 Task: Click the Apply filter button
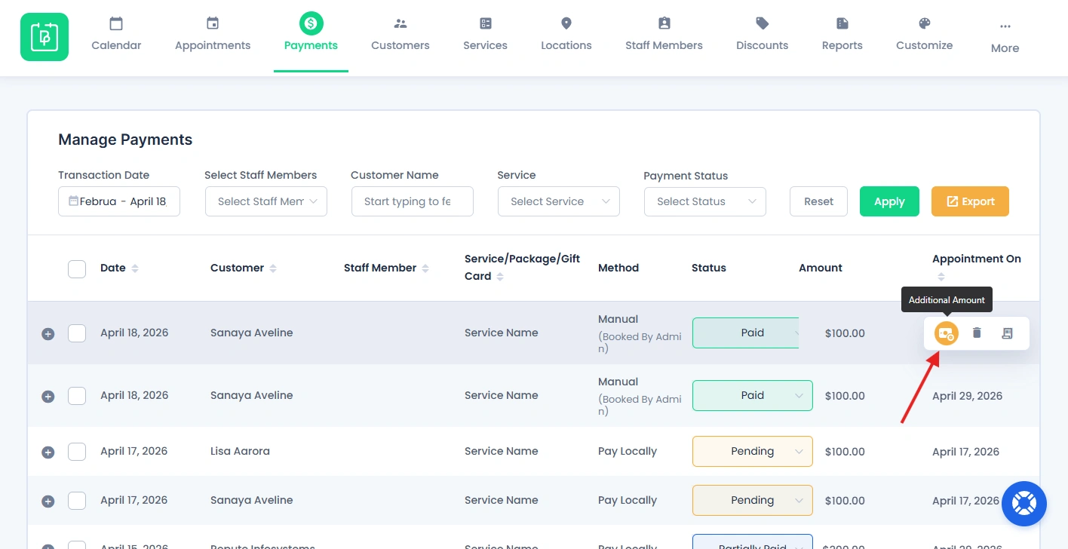[x=889, y=201]
